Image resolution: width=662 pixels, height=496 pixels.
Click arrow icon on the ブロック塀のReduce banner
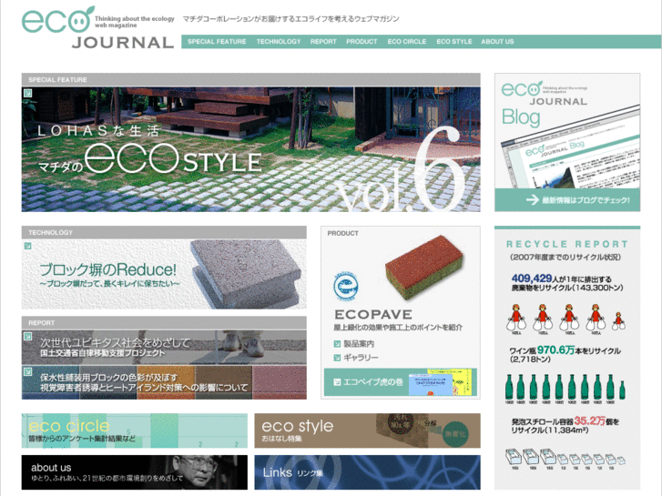28,246
